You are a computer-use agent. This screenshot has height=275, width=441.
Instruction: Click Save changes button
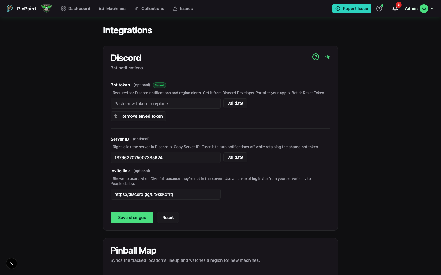click(132, 218)
